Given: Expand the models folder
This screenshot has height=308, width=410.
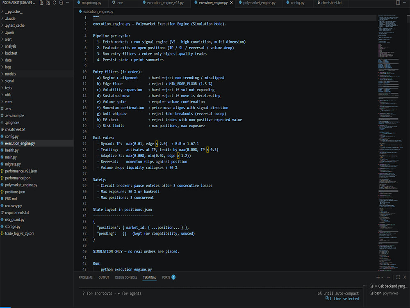Looking at the screenshot, I should point(37,74).
